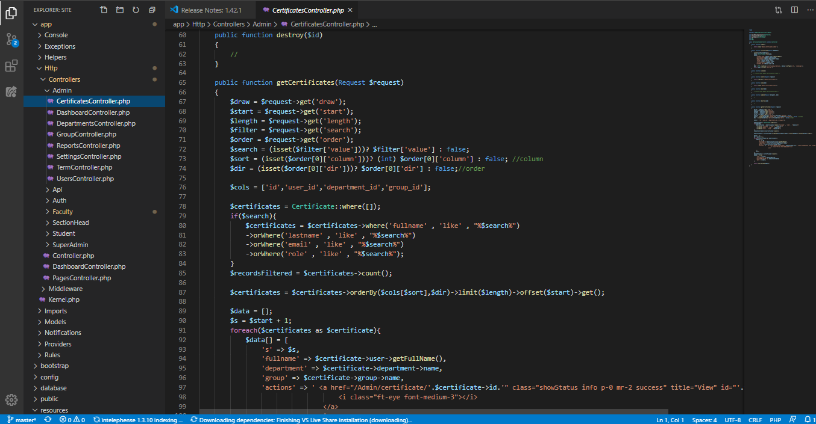This screenshot has width=816, height=424.
Task: Change file encoding UTF-8
Action: [x=733, y=420]
